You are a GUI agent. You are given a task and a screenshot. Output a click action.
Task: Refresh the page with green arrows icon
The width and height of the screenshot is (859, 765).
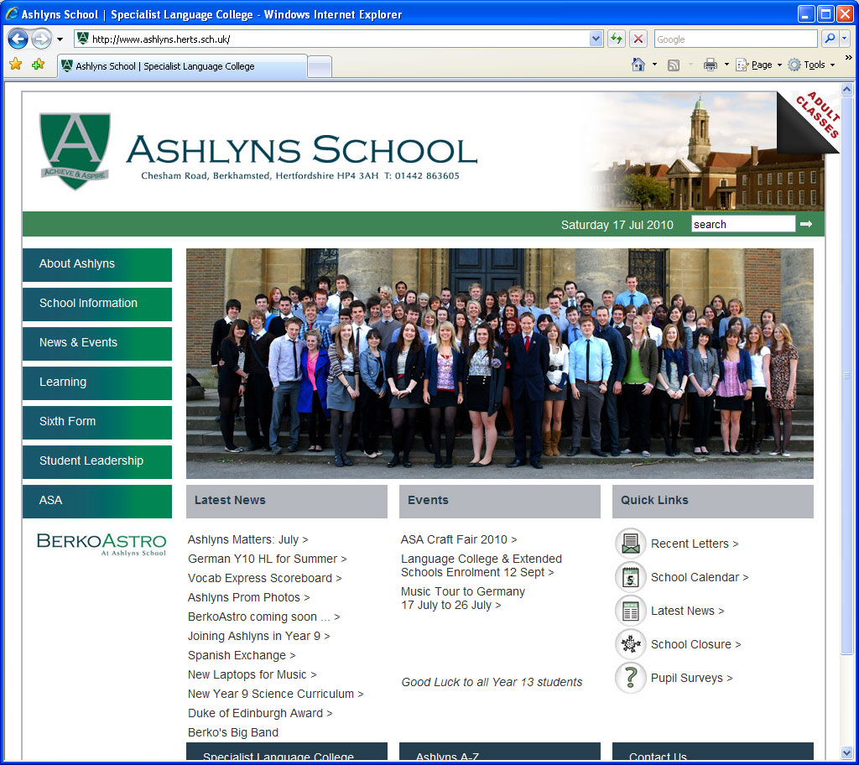point(617,39)
